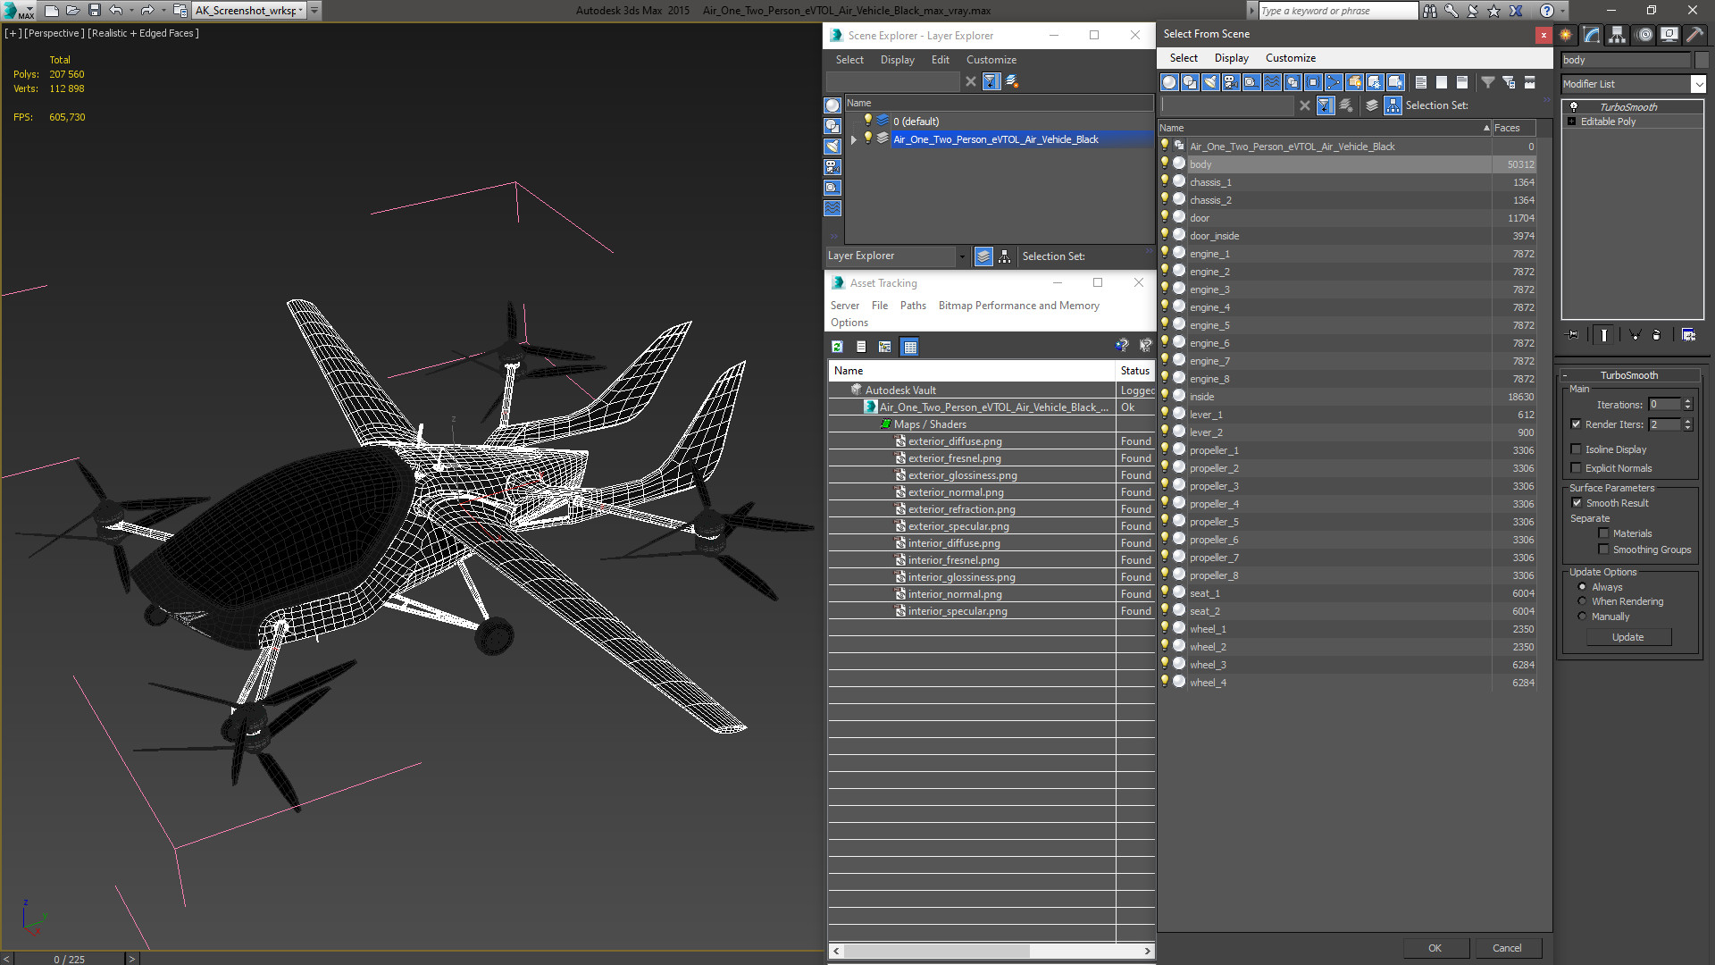This screenshot has height=965, width=1715.
Task: Open Server menu in Asset Tracking
Action: tap(844, 306)
